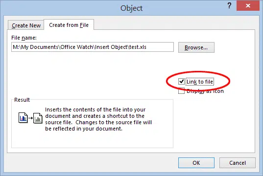
Task: Click the Result group heading
Action: pyautogui.click(x=22, y=100)
